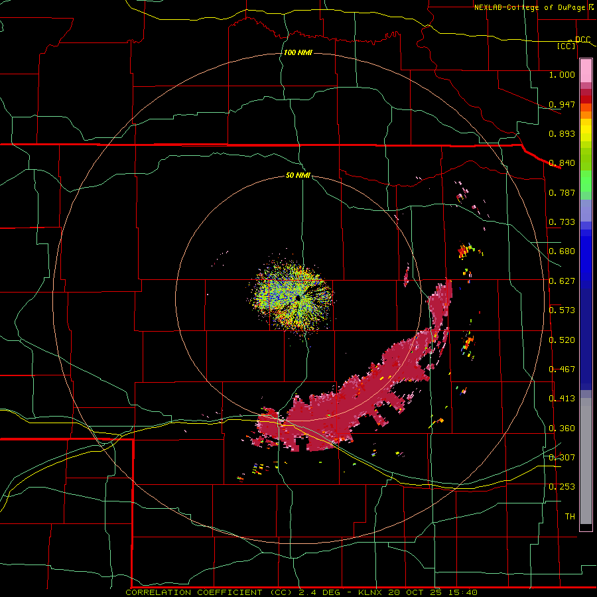This screenshot has height=597, width=597.
Task: Click the Correlation Coefficient product title at bottom
Action: [302, 592]
